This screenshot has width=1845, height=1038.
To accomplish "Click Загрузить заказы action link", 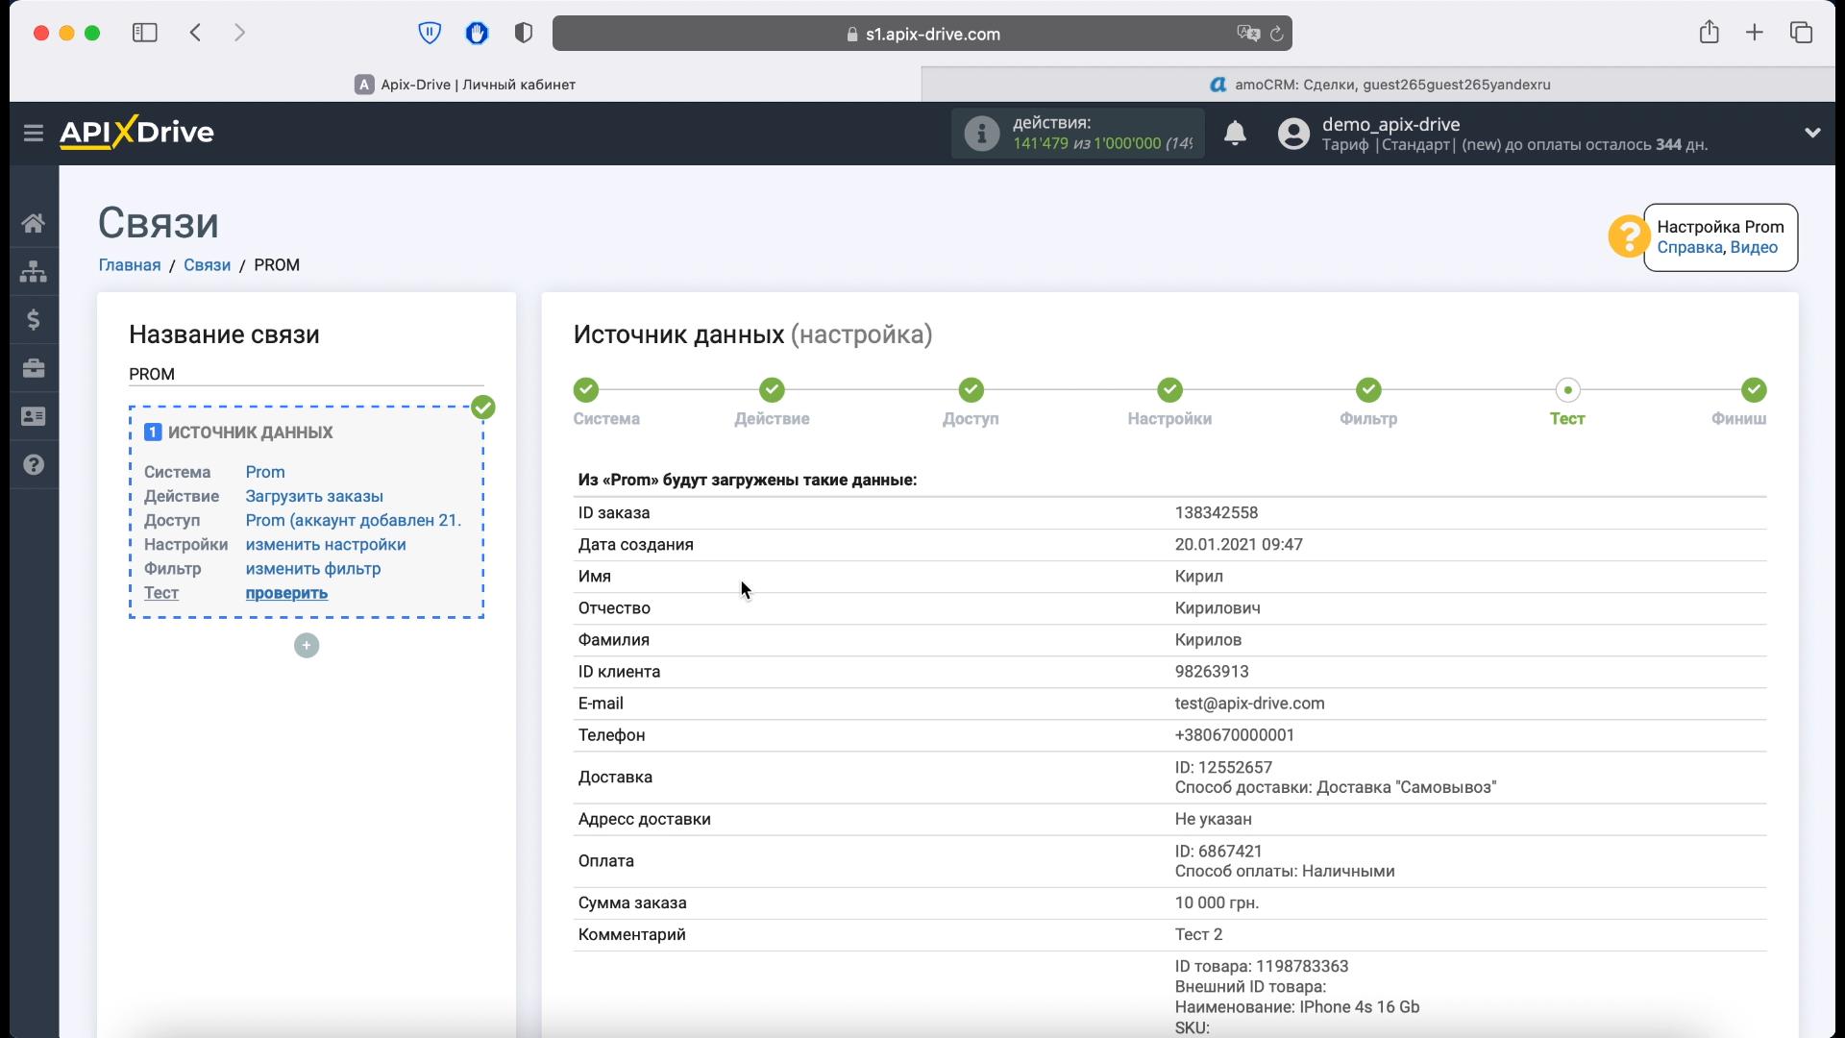I will point(314,496).
